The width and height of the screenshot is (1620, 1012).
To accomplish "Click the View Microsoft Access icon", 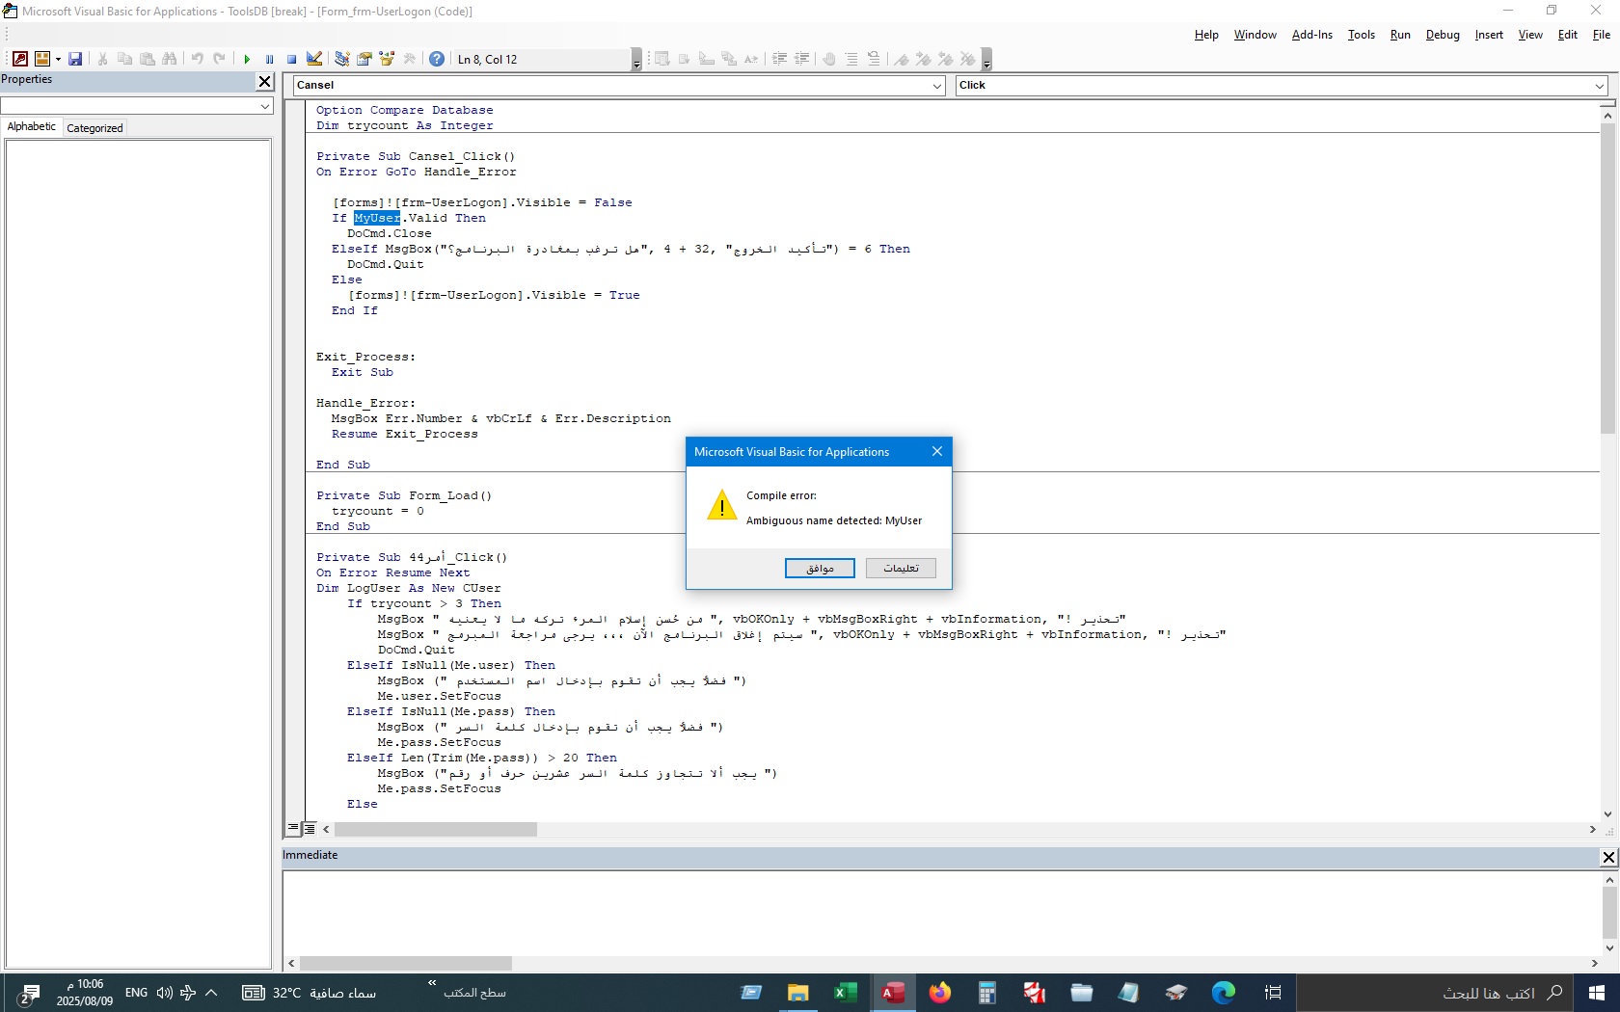I will [19, 59].
